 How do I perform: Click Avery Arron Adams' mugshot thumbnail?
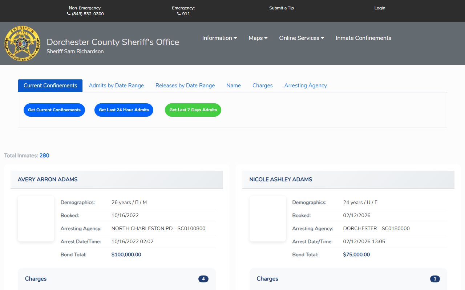click(36, 219)
